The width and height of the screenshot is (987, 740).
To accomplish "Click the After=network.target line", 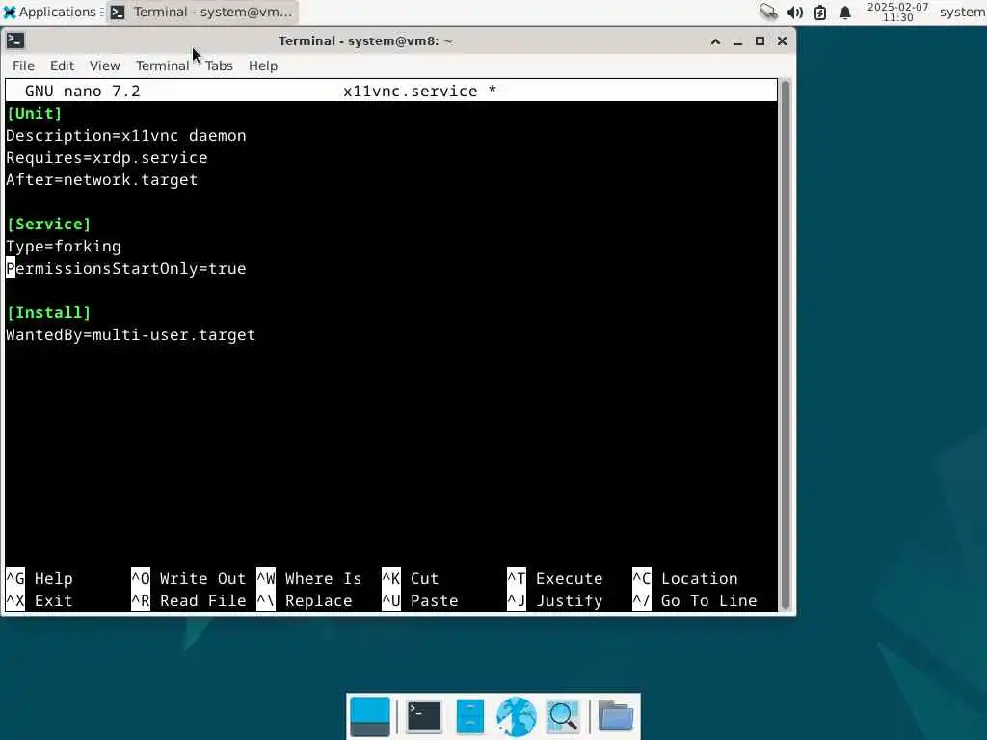I will 101,180.
